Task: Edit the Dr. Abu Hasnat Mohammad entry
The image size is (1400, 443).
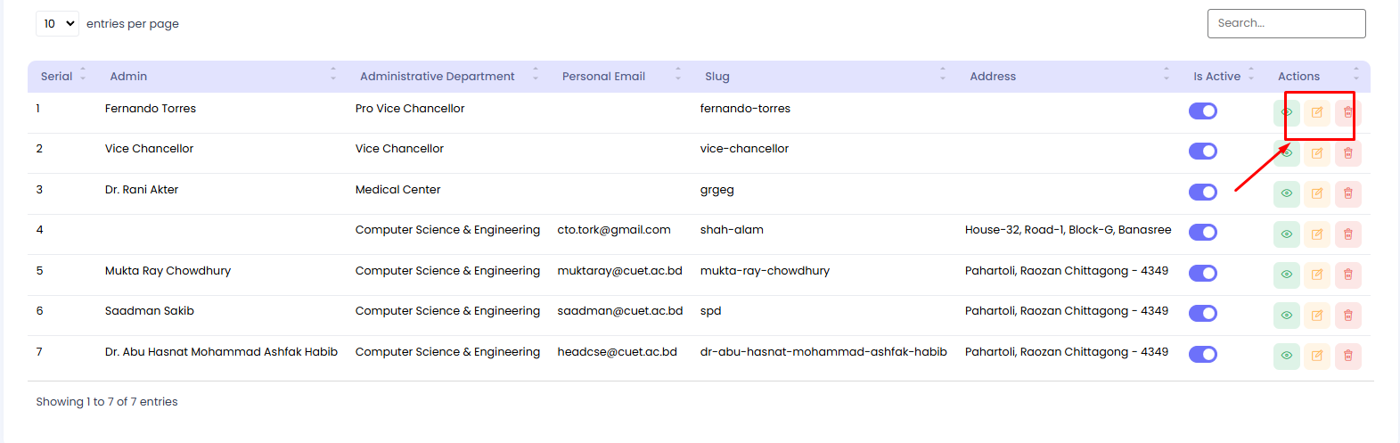Action: (x=1316, y=356)
